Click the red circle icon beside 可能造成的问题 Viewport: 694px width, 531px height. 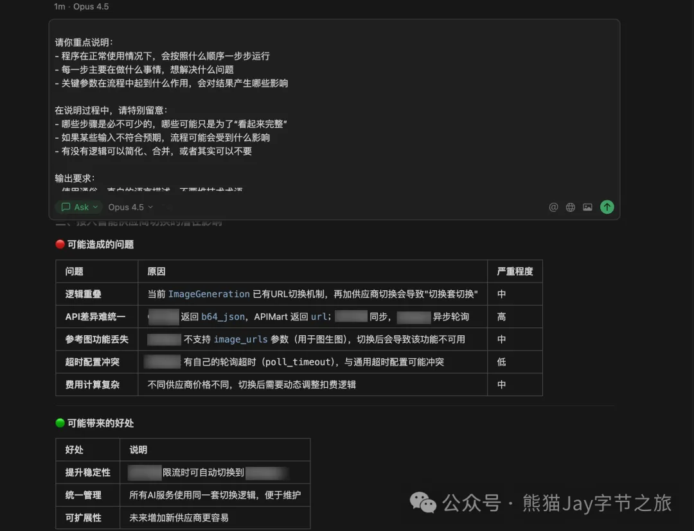coord(58,244)
